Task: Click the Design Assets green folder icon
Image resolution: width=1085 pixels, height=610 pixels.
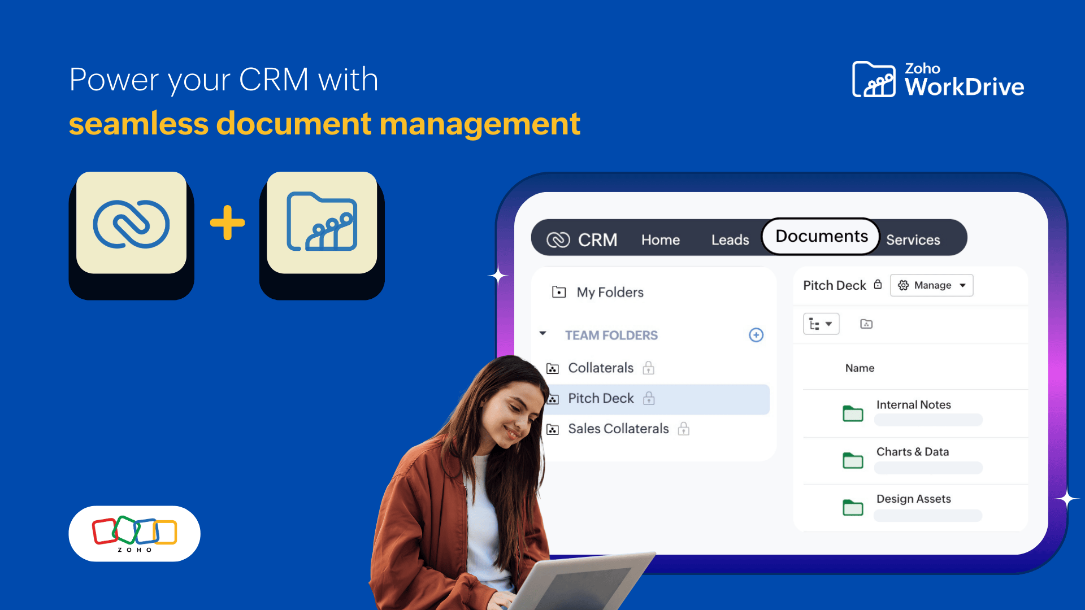Action: pyautogui.click(x=853, y=507)
